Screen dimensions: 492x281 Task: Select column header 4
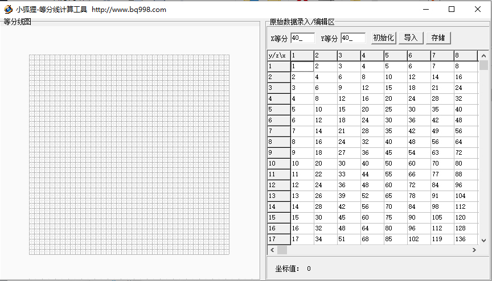[x=372, y=55]
